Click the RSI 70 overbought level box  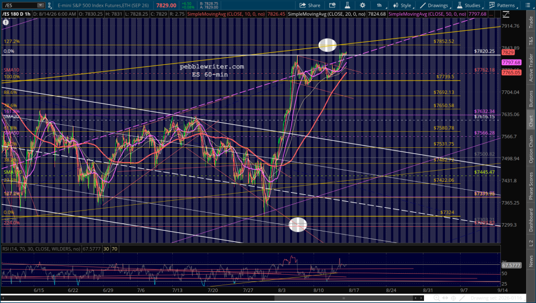pos(115,249)
